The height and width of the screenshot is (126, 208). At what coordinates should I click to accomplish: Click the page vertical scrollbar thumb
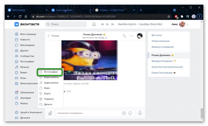[x=202, y=113]
